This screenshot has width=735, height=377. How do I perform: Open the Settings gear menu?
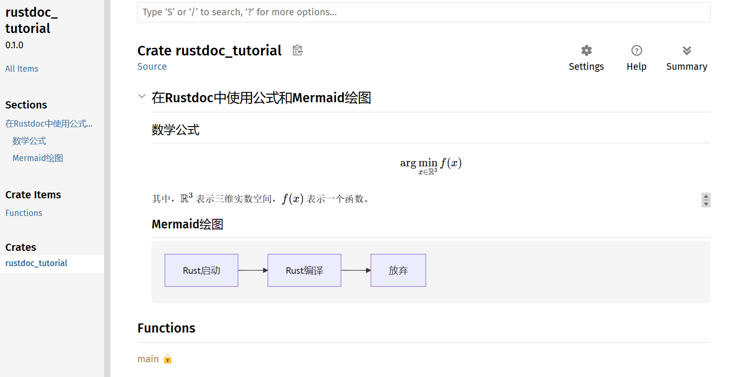tap(586, 58)
